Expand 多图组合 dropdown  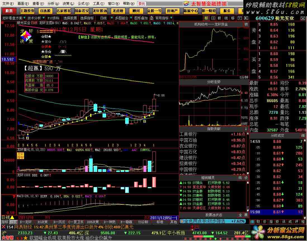click(131, 18)
